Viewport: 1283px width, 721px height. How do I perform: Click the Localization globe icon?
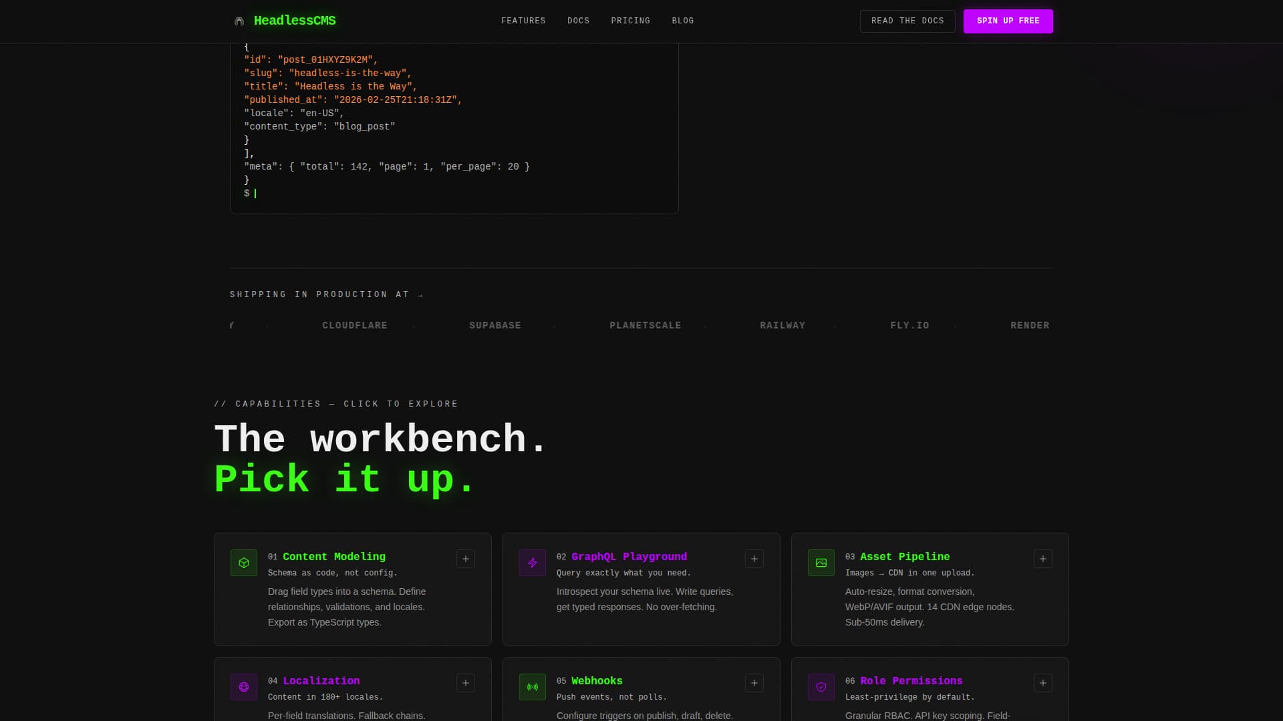[x=244, y=687]
